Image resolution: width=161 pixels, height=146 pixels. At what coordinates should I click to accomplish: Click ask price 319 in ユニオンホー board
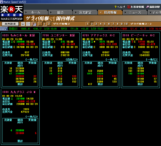[60, 68]
